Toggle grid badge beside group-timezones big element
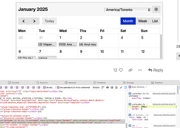Screen dimensions: 180x128 coord(44,107)
